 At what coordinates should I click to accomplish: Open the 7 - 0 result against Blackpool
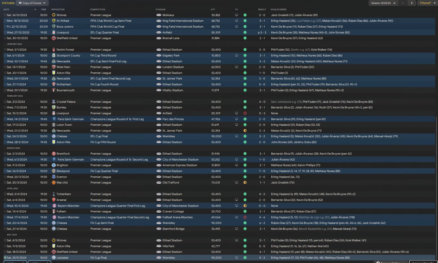[262, 171]
